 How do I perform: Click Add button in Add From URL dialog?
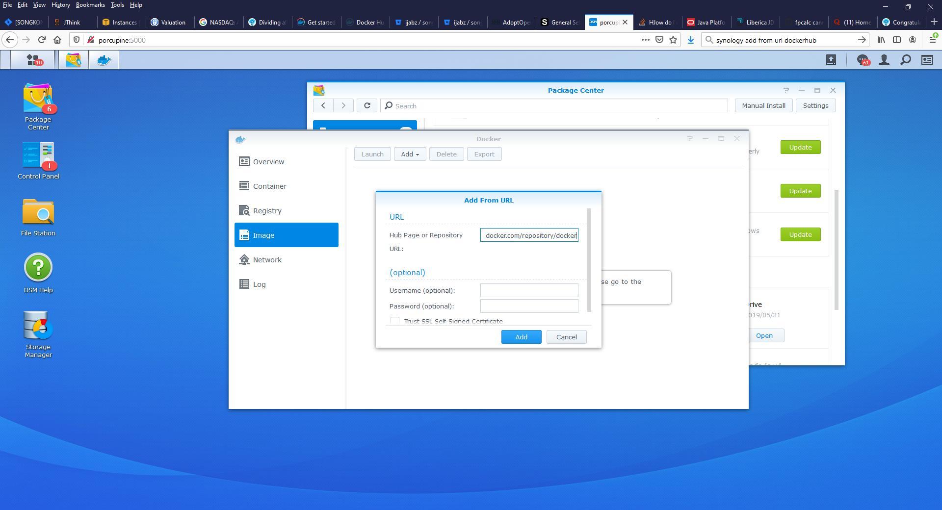(x=521, y=337)
